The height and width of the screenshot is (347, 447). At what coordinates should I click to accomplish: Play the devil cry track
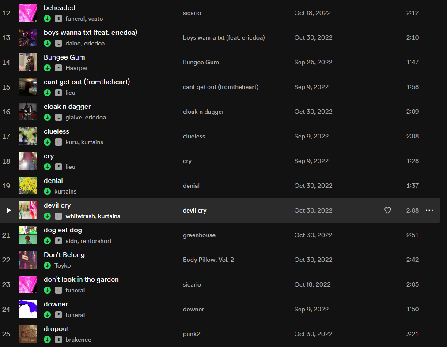click(x=8, y=210)
